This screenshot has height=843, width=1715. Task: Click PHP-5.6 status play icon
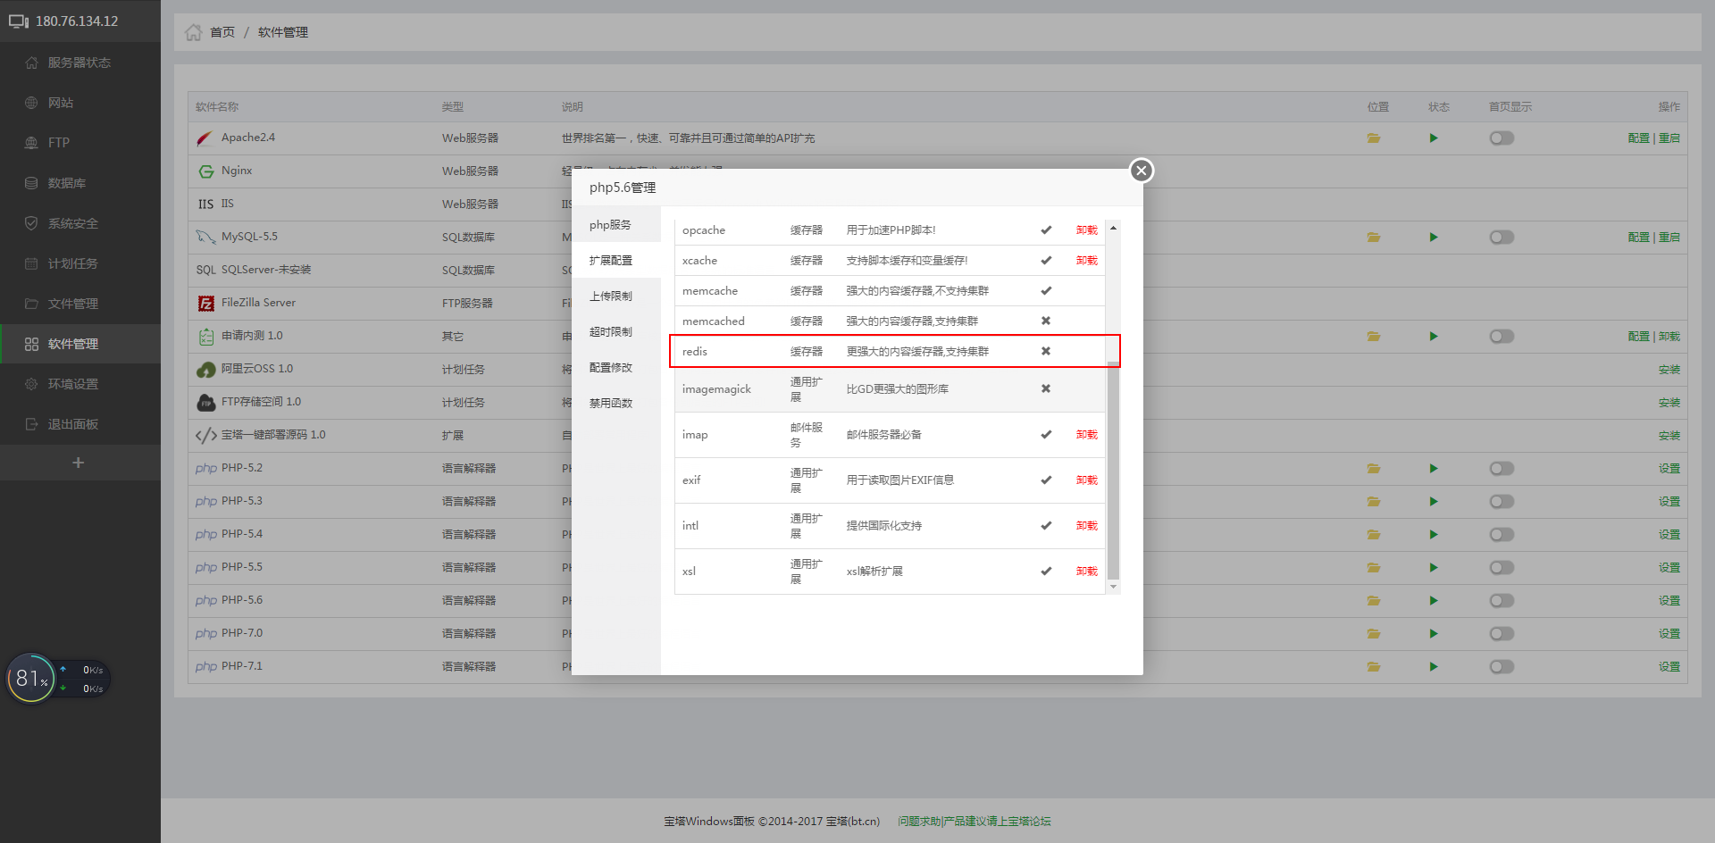coord(1434,601)
